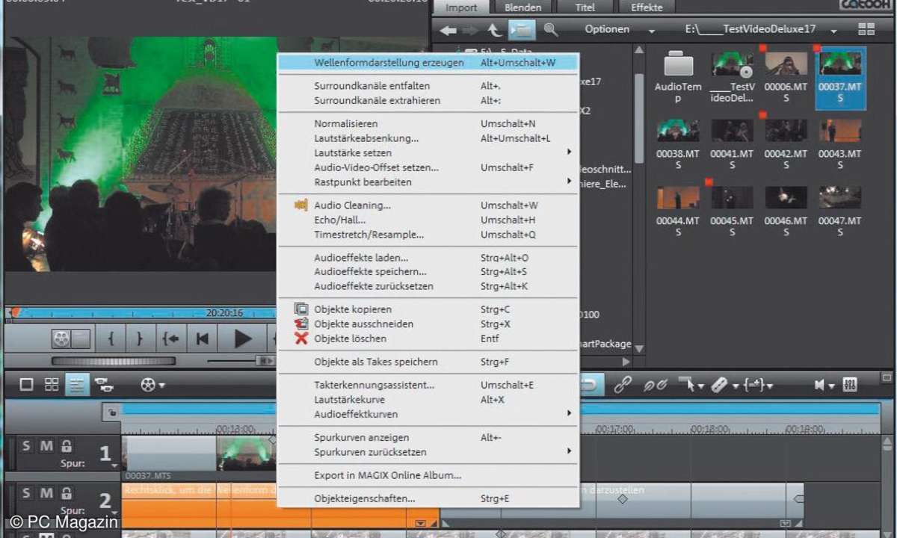Screen dimensions: 897x538
Task: Click the movie reel mode icon by transport
Action: coord(61,339)
